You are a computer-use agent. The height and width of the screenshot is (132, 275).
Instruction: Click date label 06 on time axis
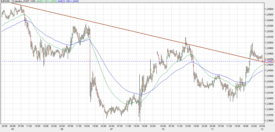[62, 129]
